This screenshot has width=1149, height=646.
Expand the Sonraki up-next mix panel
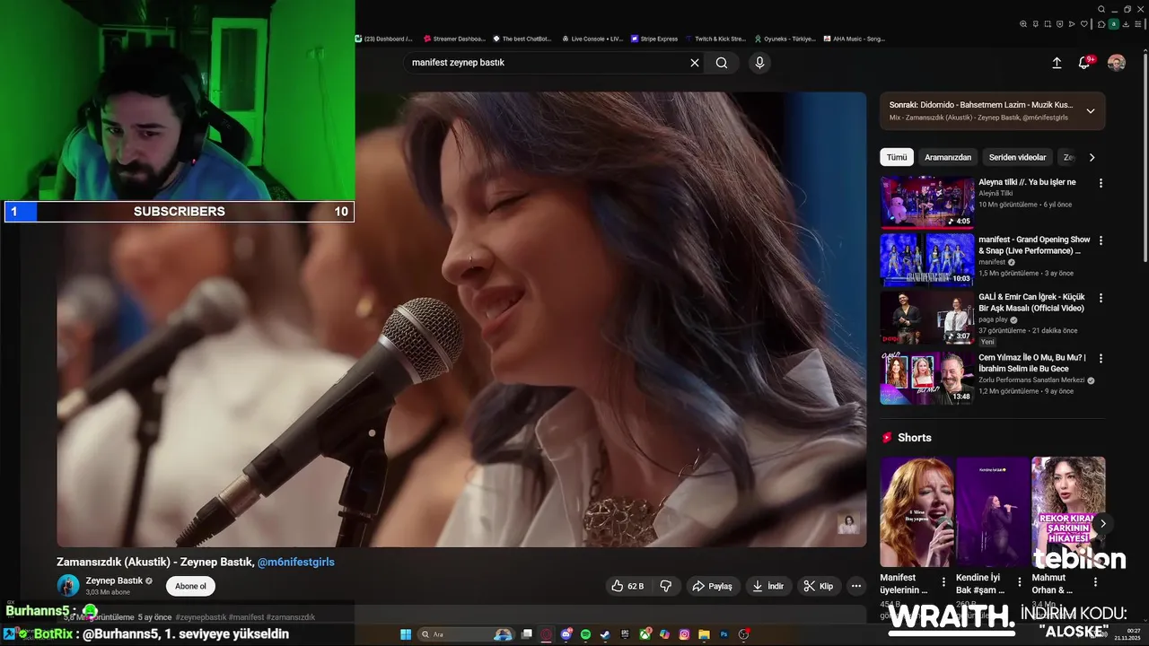tap(1091, 111)
